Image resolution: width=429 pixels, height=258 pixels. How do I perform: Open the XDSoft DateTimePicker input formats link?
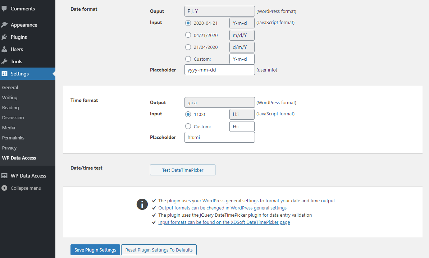point(224,222)
